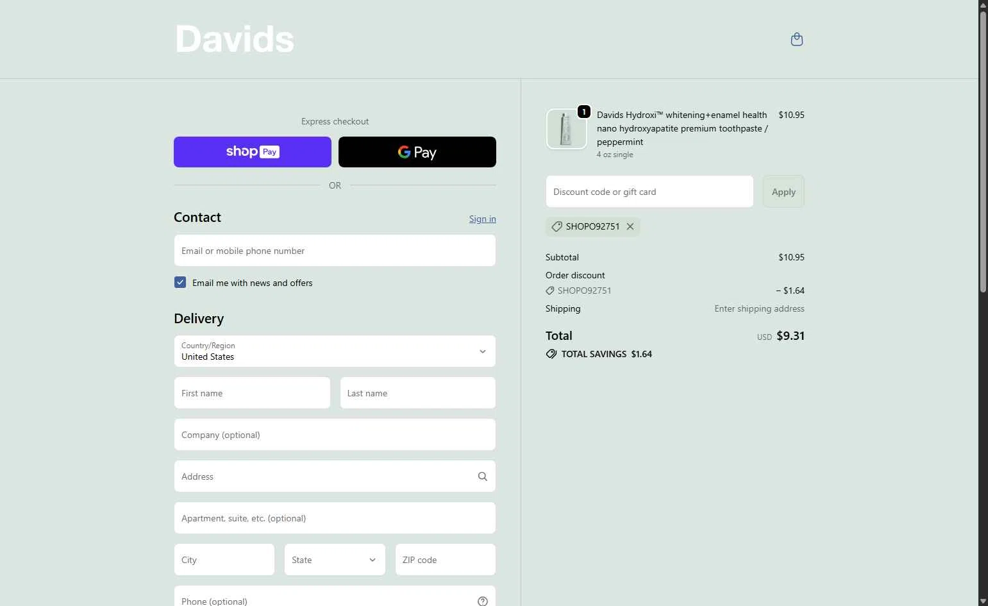Pay with Google Pay button
Image resolution: width=988 pixels, height=606 pixels.
point(417,152)
